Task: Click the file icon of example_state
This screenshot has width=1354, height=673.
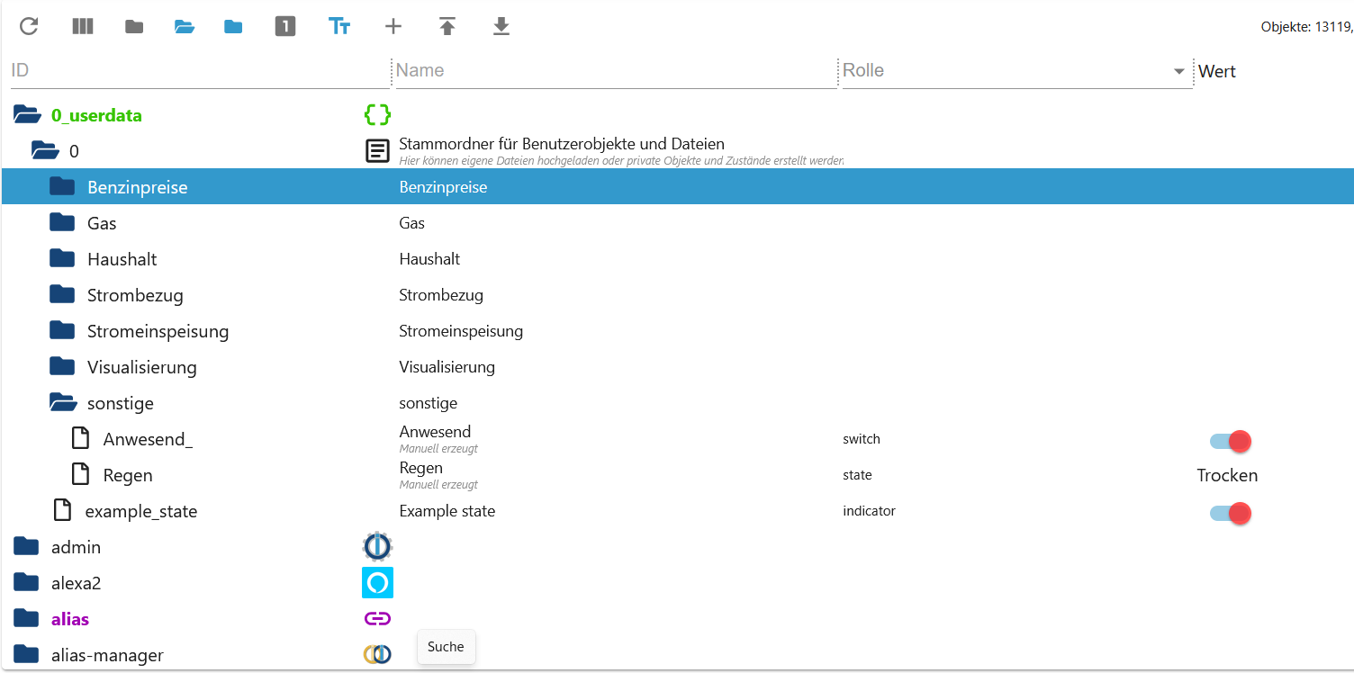Action: tap(62, 510)
